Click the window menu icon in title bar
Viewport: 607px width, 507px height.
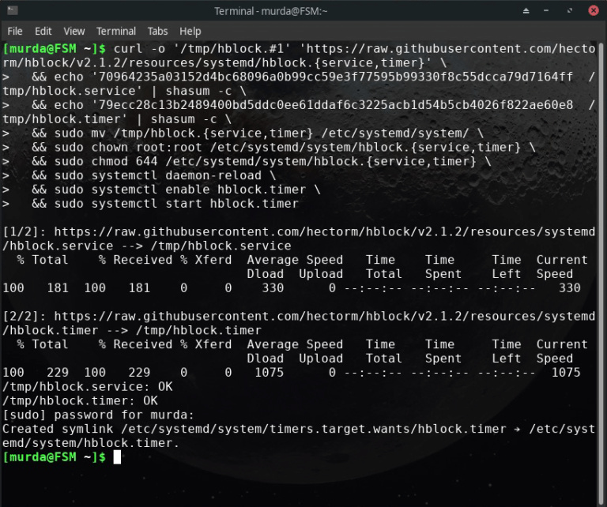point(11,11)
